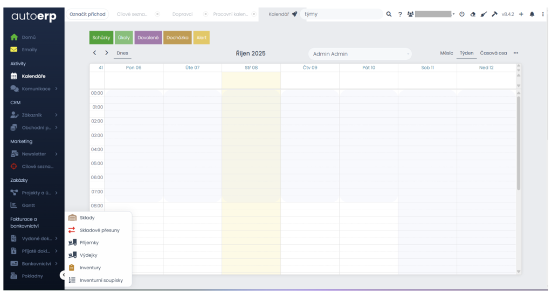
Task: Switch to the Pracovní kalendář tab
Action: coord(230,14)
